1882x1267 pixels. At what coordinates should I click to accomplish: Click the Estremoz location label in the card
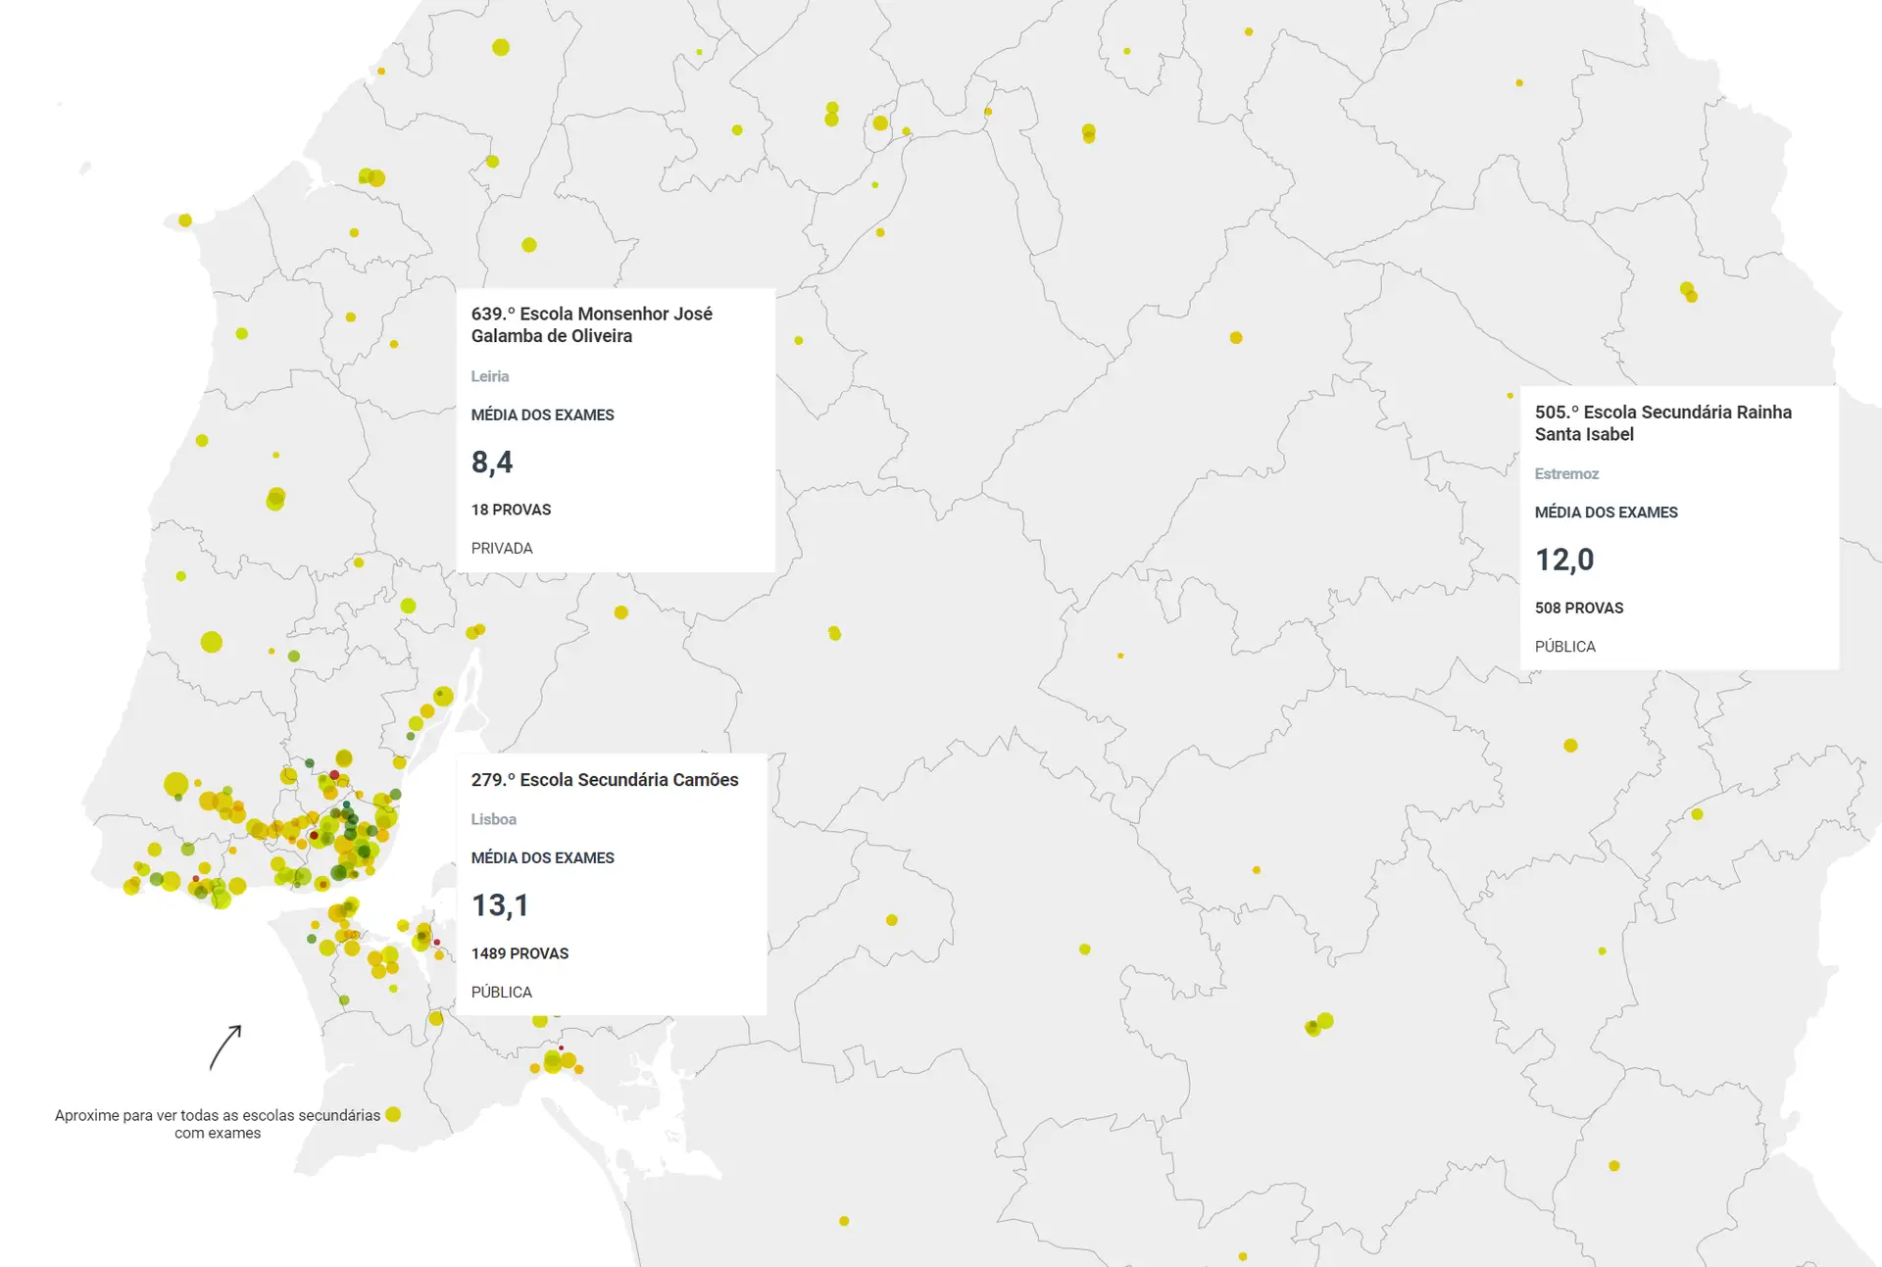coord(1566,474)
